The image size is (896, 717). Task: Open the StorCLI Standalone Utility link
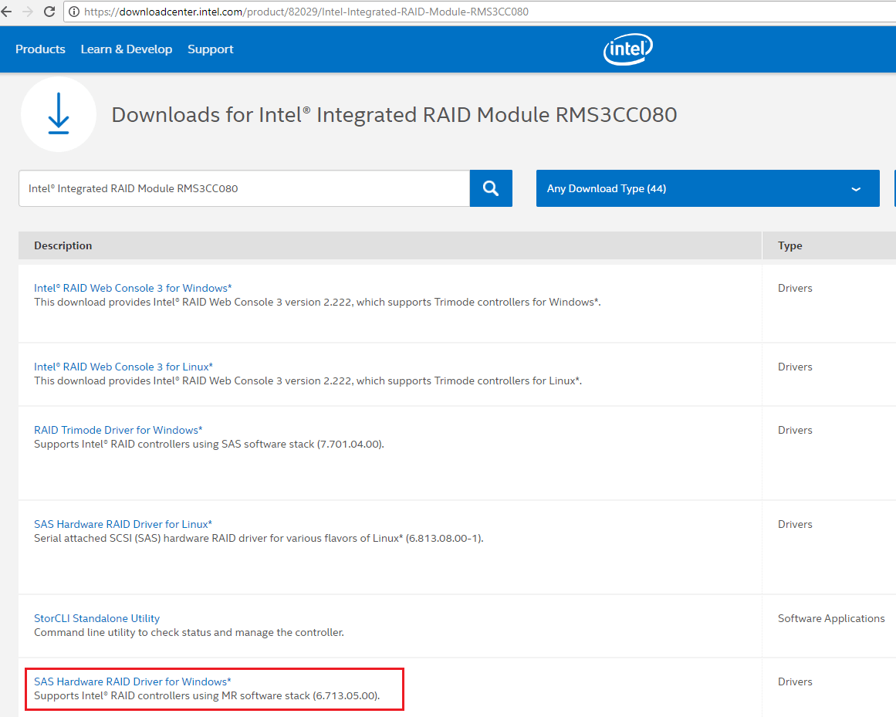tap(96, 617)
